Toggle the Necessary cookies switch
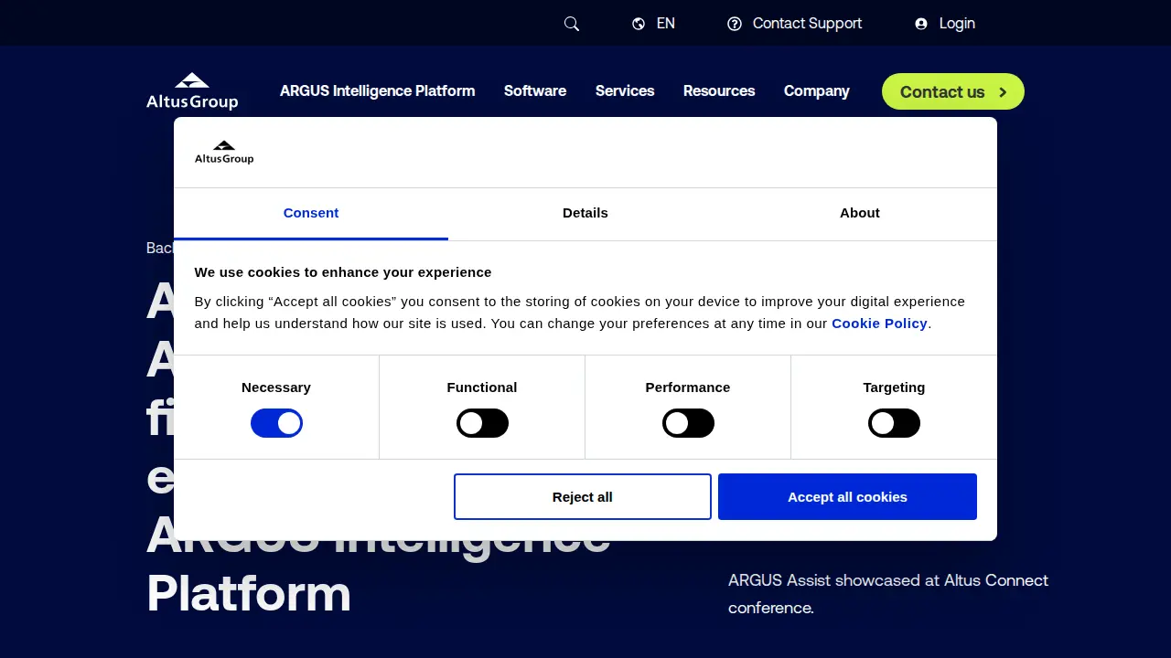 click(276, 423)
